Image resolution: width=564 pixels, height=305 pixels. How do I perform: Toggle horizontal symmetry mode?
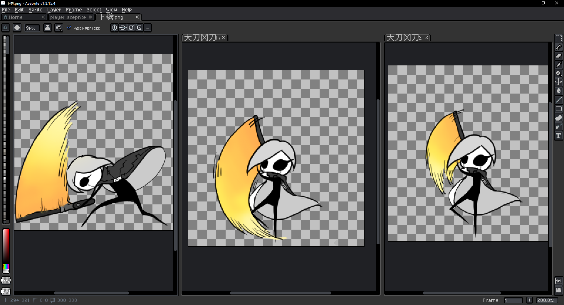(115, 28)
